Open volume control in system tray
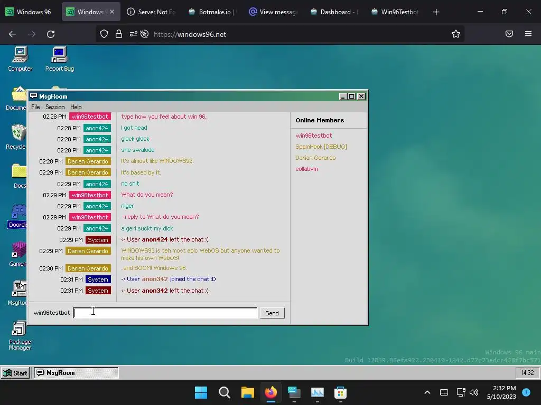Image resolution: width=541 pixels, height=405 pixels. (474, 392)
